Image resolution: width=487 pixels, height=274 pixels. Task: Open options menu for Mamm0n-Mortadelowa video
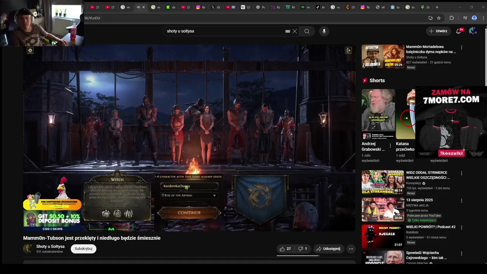pyautogui.click(x=462, y=48)
